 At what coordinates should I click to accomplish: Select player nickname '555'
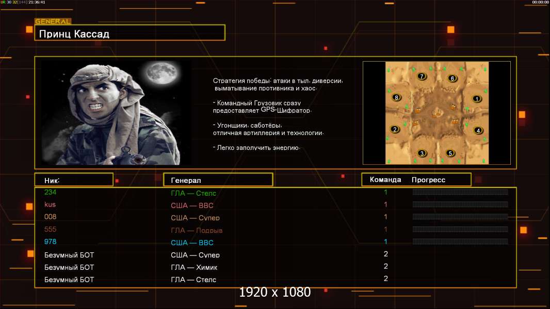pos(50,229)
